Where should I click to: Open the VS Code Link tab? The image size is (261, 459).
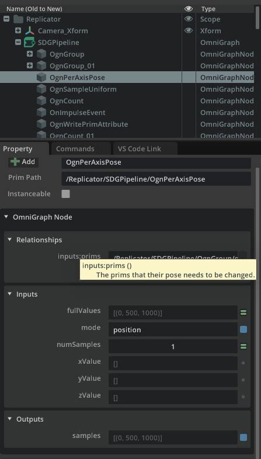[140, 149]
